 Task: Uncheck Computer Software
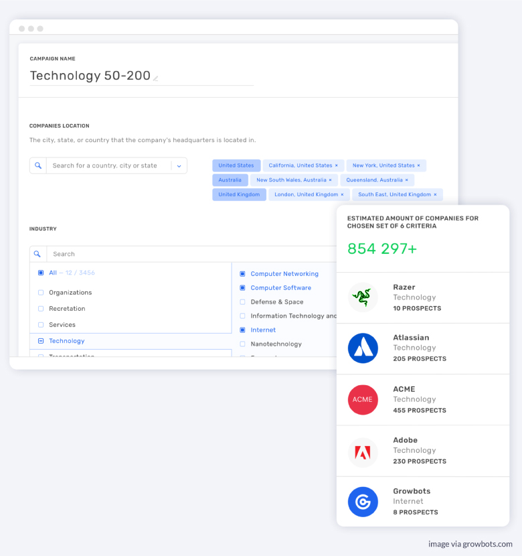tap(242, 288)
